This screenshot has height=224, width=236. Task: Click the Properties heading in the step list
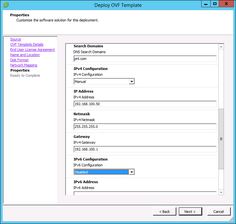(20, 70)
